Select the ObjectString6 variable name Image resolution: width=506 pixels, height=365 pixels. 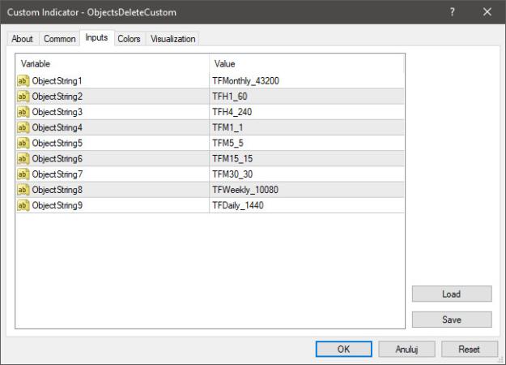[x=57, y=158]
